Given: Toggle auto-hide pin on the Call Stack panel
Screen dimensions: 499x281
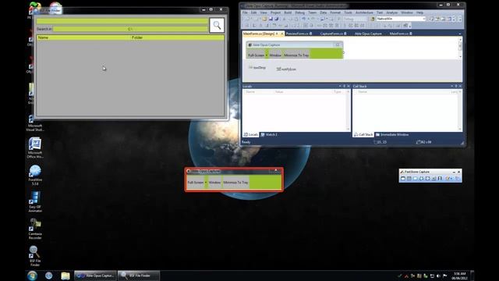Looking at the screenshot, I should pos(455,86).
